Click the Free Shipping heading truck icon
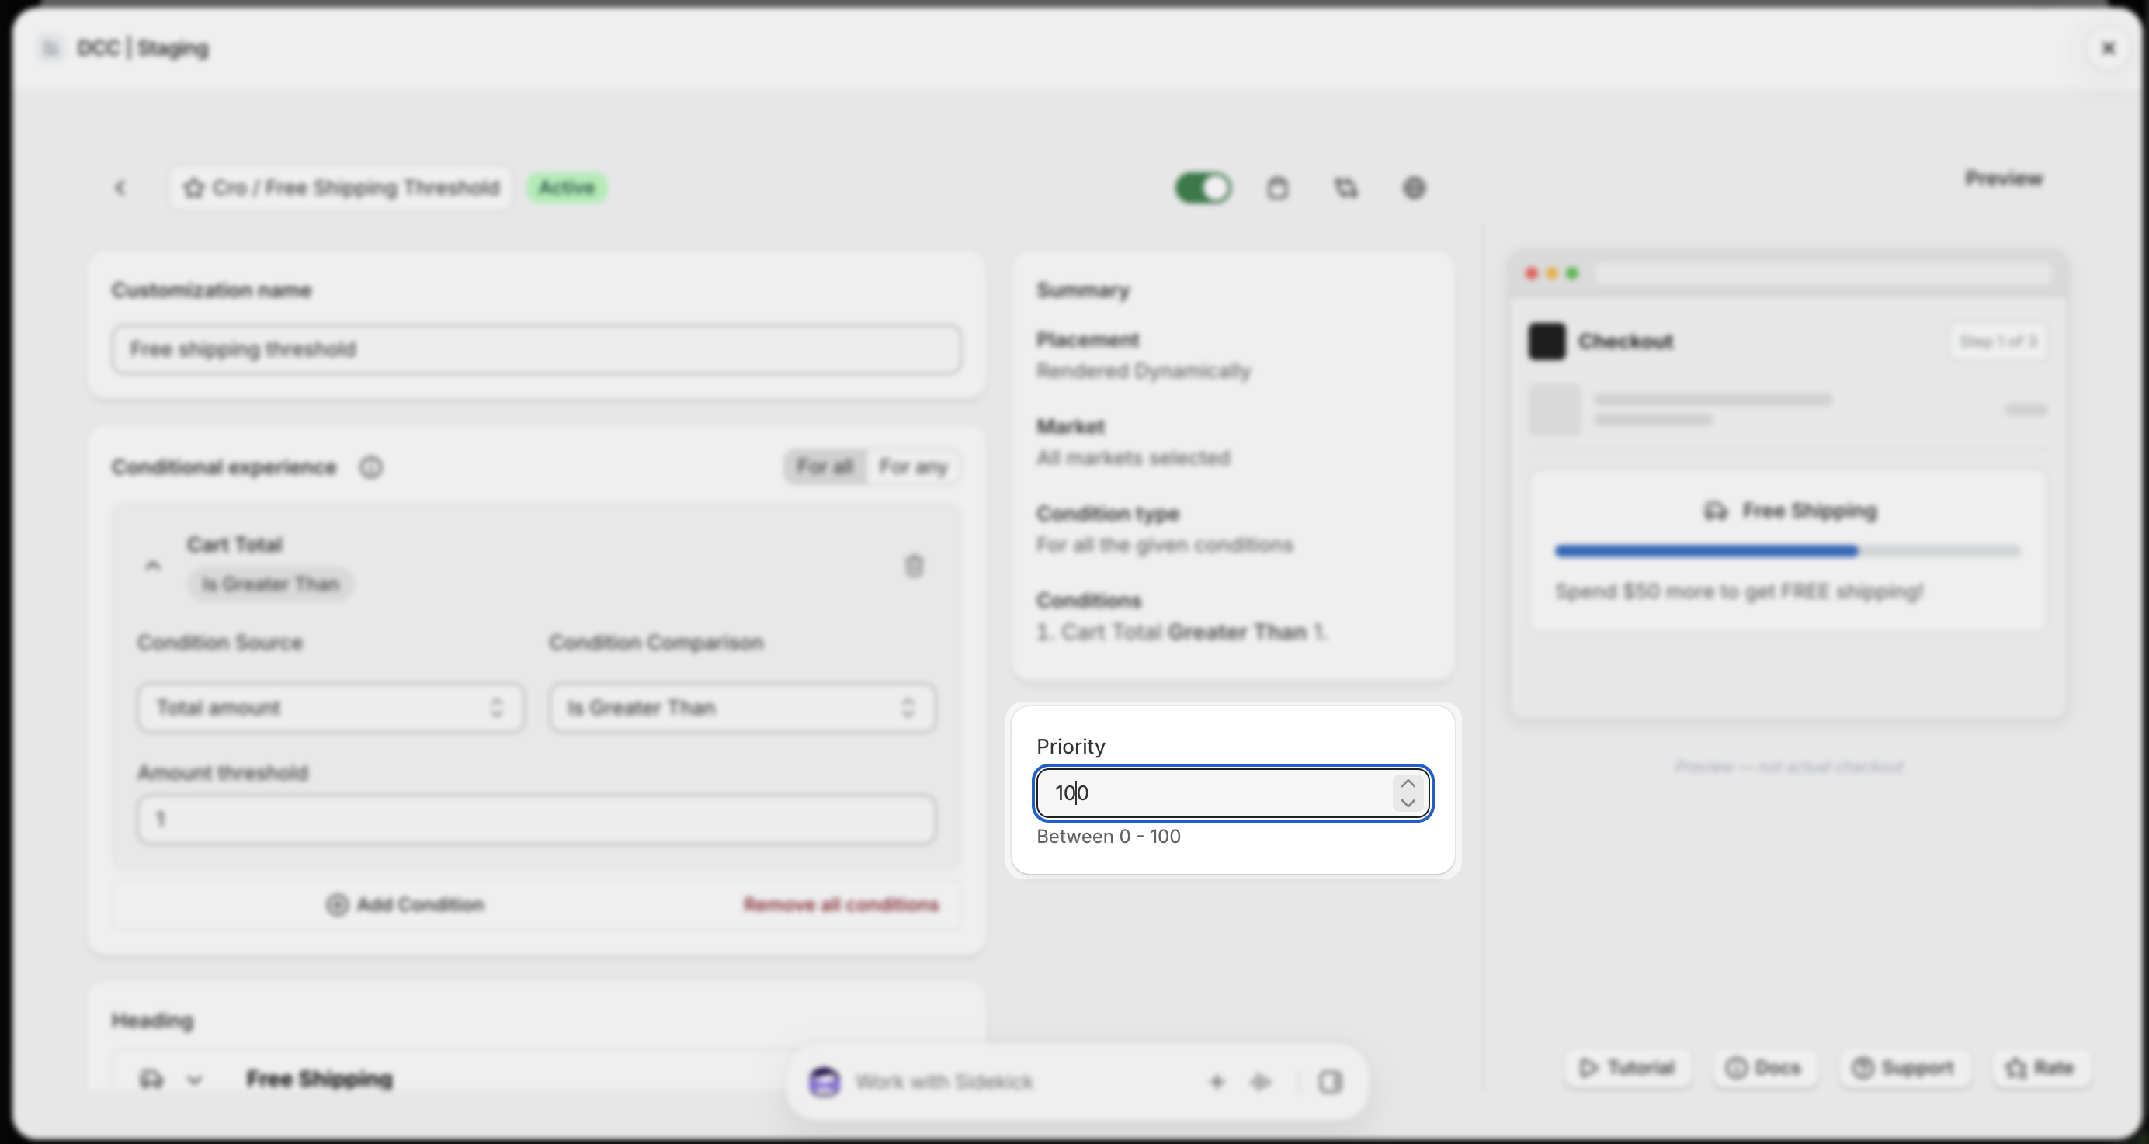This screenshot has width=2149, height=1144. coord(152,1080)
